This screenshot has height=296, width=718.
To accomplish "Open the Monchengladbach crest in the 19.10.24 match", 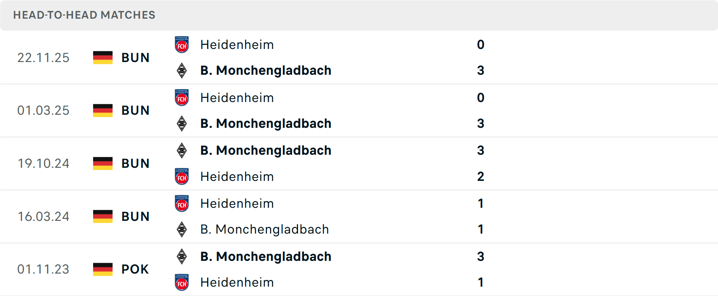I will tap(182, 150).
